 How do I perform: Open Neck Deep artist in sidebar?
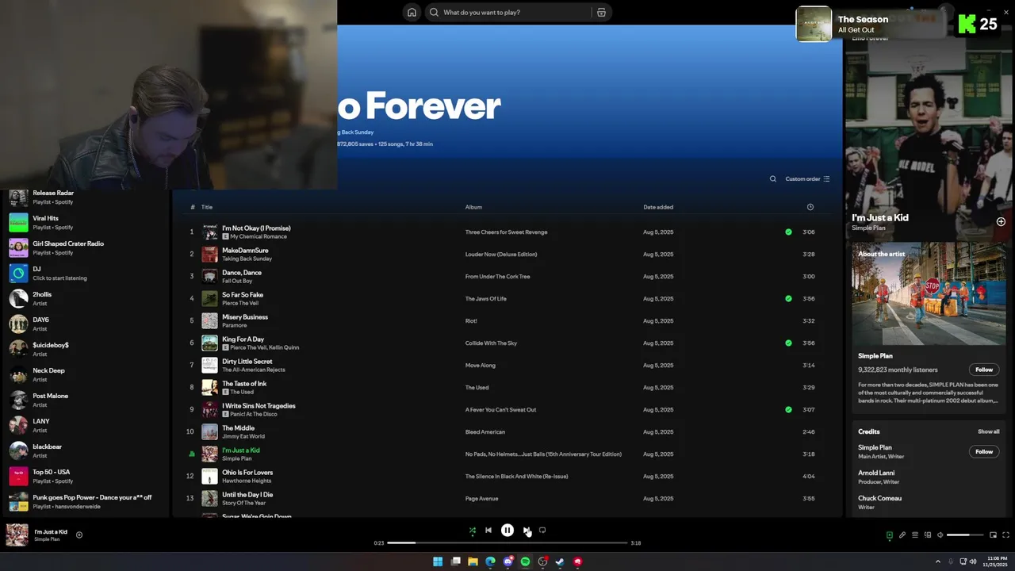[84, 374]
